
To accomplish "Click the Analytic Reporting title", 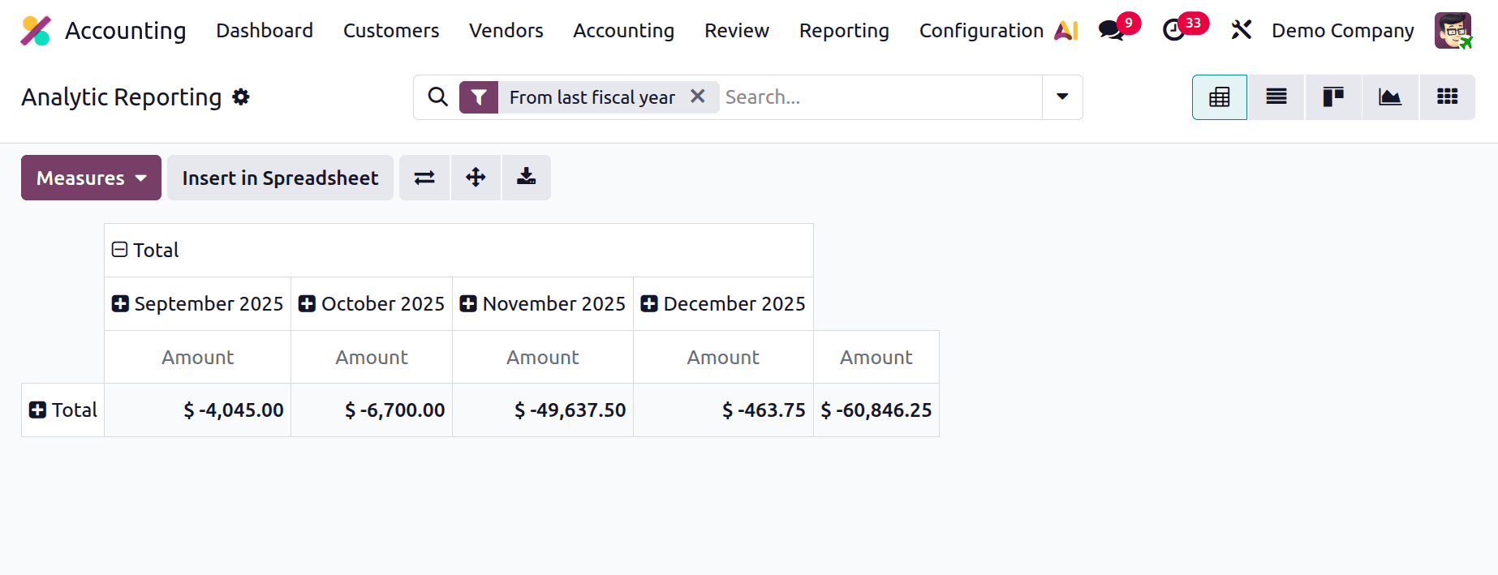I will pos(122,97).
